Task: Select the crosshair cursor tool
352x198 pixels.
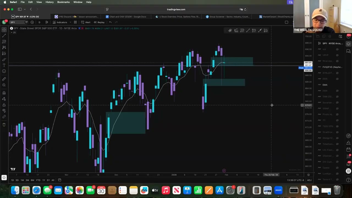Action: 4,30
